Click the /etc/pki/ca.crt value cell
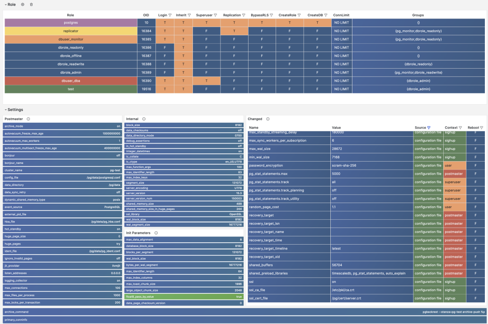Image resolution: width=488 pixels, height=324 pixels. 371,290
